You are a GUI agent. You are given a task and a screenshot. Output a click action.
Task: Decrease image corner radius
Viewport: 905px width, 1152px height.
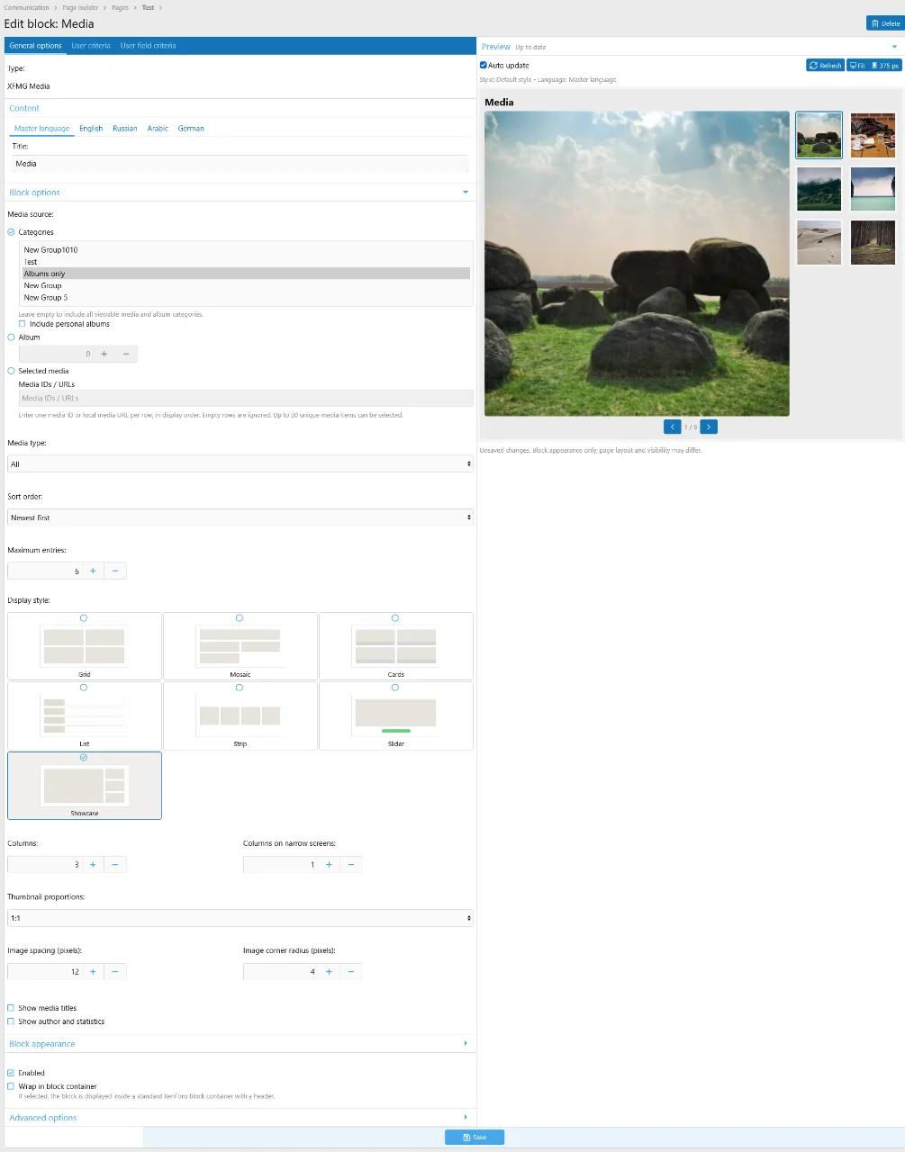[x=351, y=972]
